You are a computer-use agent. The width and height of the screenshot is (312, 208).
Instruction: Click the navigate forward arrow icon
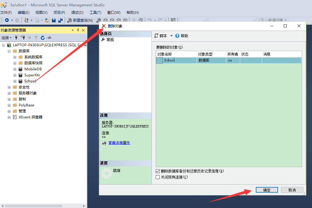click(x=17, y=20)
